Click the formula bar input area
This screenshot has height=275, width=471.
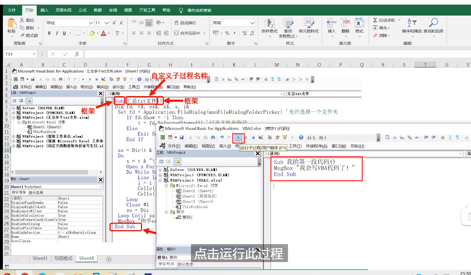click(277, 54)
